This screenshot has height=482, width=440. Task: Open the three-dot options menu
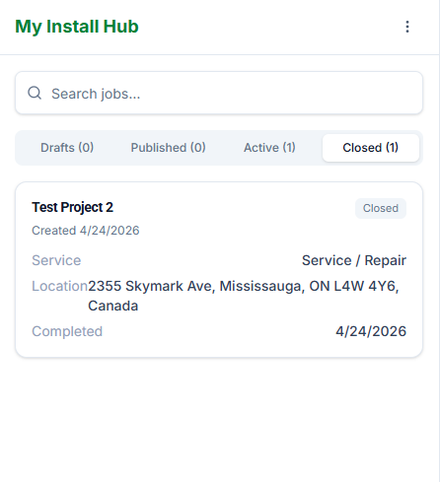pos(407,27)
